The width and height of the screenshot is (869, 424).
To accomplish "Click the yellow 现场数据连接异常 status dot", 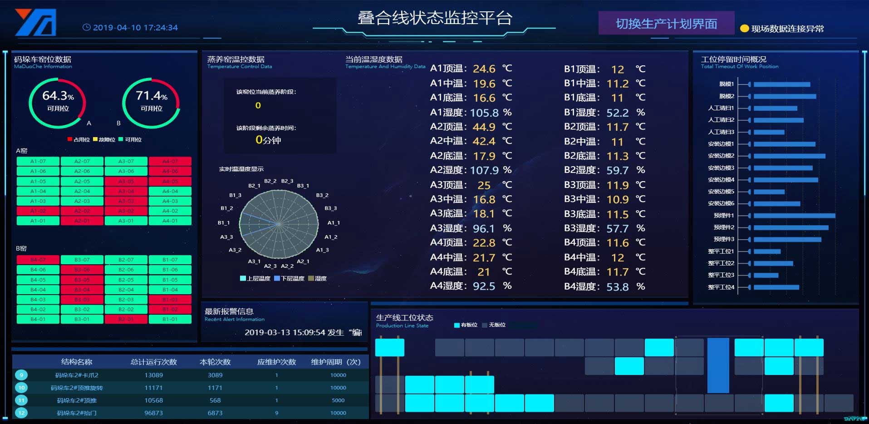I will click(744, 28).
